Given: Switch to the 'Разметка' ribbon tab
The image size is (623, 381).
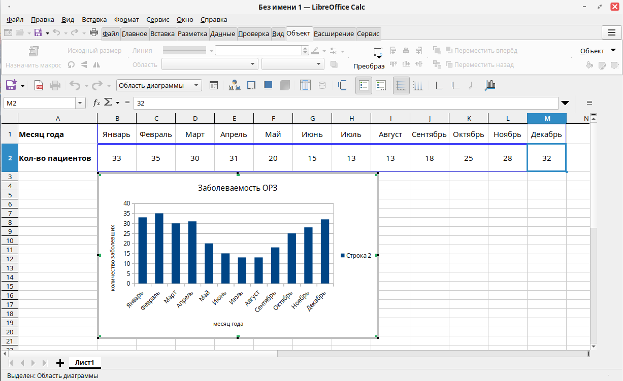Looking at the screenshot, I should [x=192, y=34].
